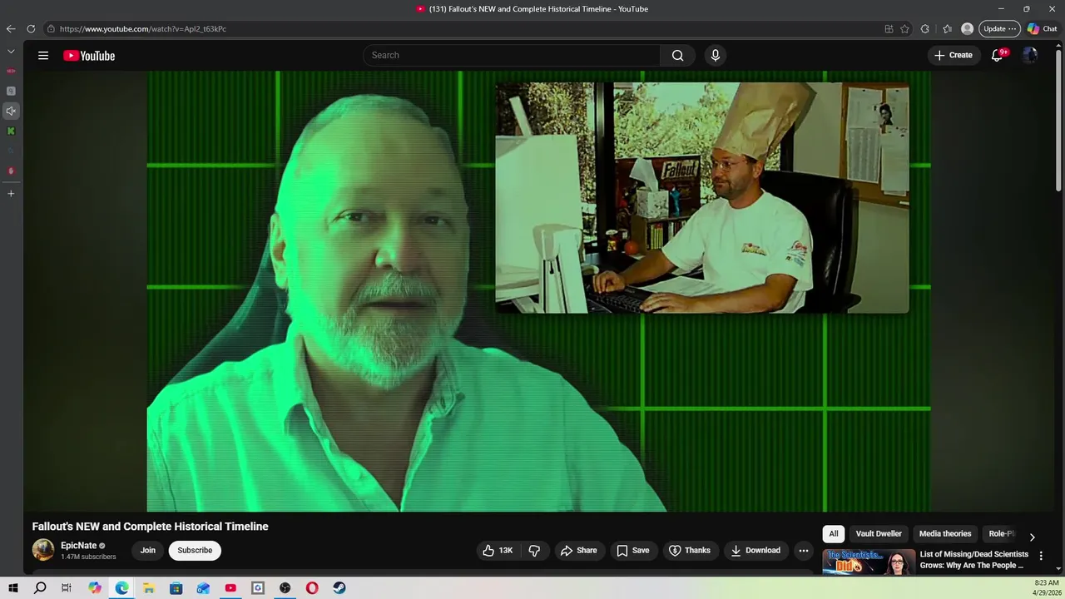Screen dimensions: 1065x599
Task: Join the EpicNate channel membership
Action: pos(147,550)
